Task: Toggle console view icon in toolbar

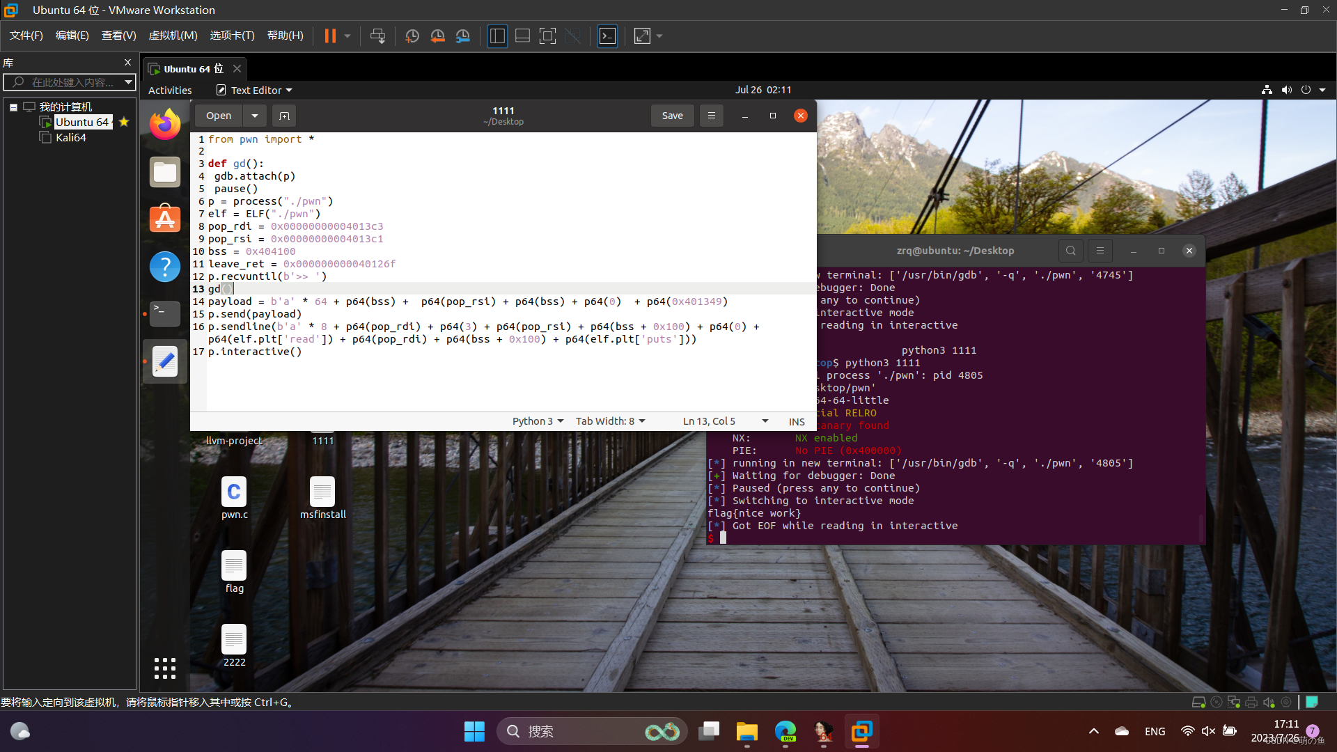Action: (x=607, y=36)
